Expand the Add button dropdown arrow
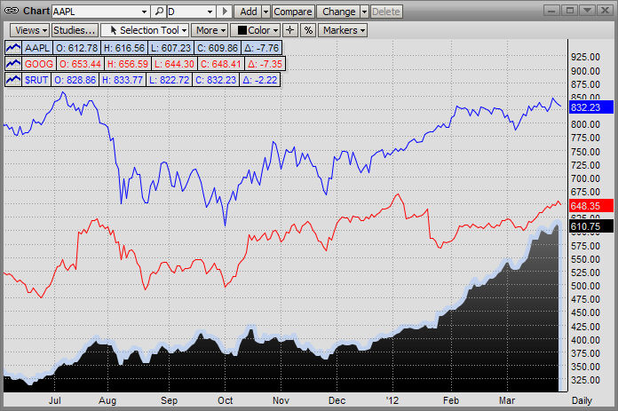This screenshot has height=411, width=618. [266, 12]
